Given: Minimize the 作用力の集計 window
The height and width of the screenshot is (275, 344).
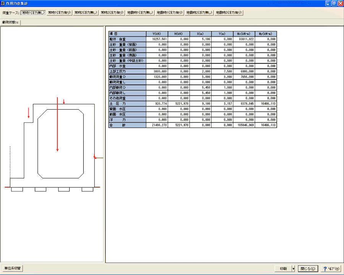Looking at the screenshot, I should click(x=328, y=3).
